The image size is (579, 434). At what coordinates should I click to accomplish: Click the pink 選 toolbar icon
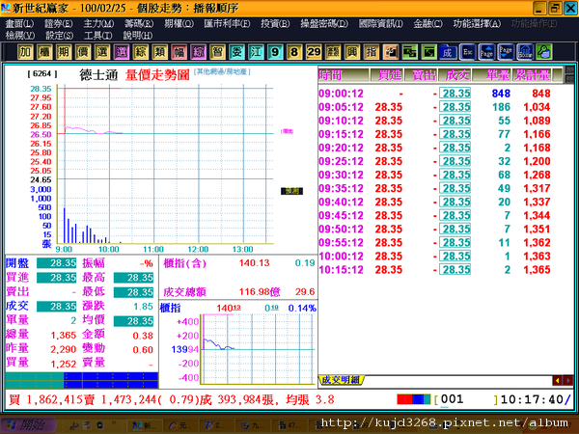tap(122, 52)
